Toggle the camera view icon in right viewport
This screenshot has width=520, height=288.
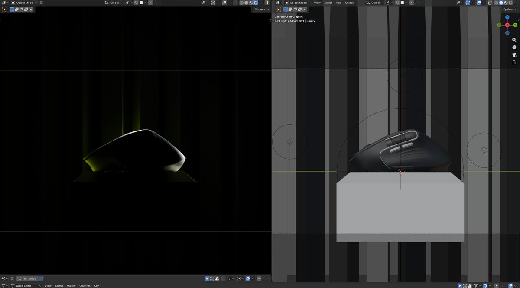514,54
